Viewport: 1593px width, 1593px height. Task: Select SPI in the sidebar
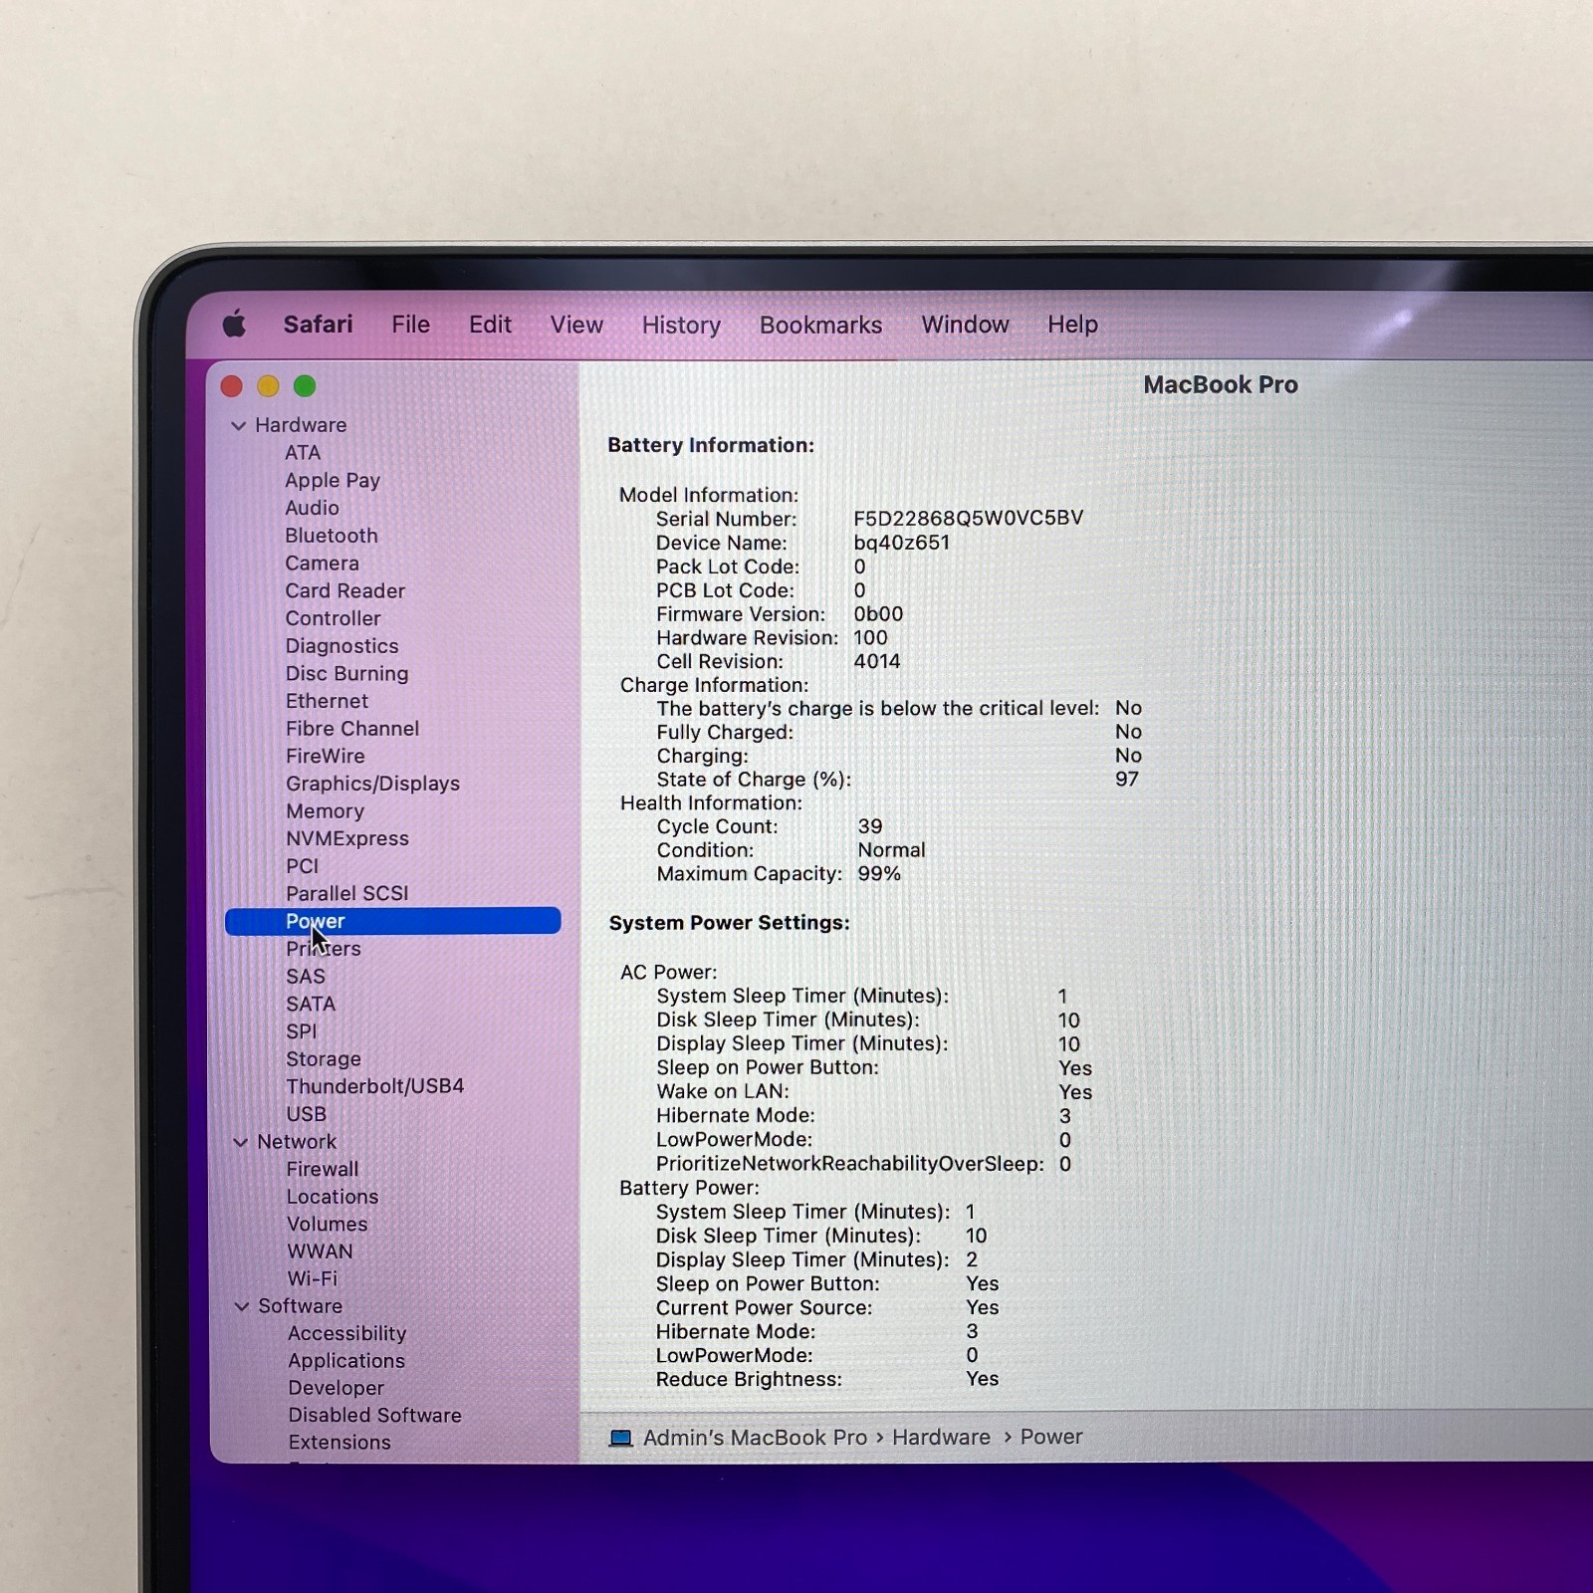point(302,1031)
